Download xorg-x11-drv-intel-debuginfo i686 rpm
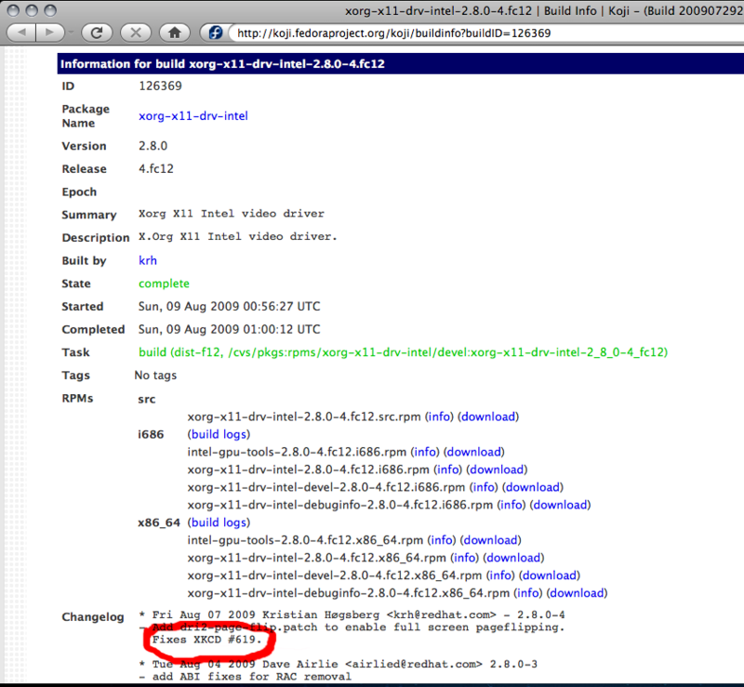Viewport: 744px width, 687px height. point(559,505)
